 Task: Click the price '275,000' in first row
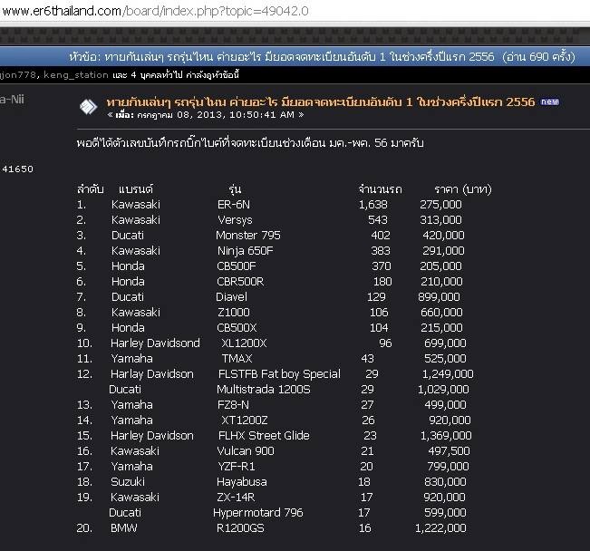point(440,205)
